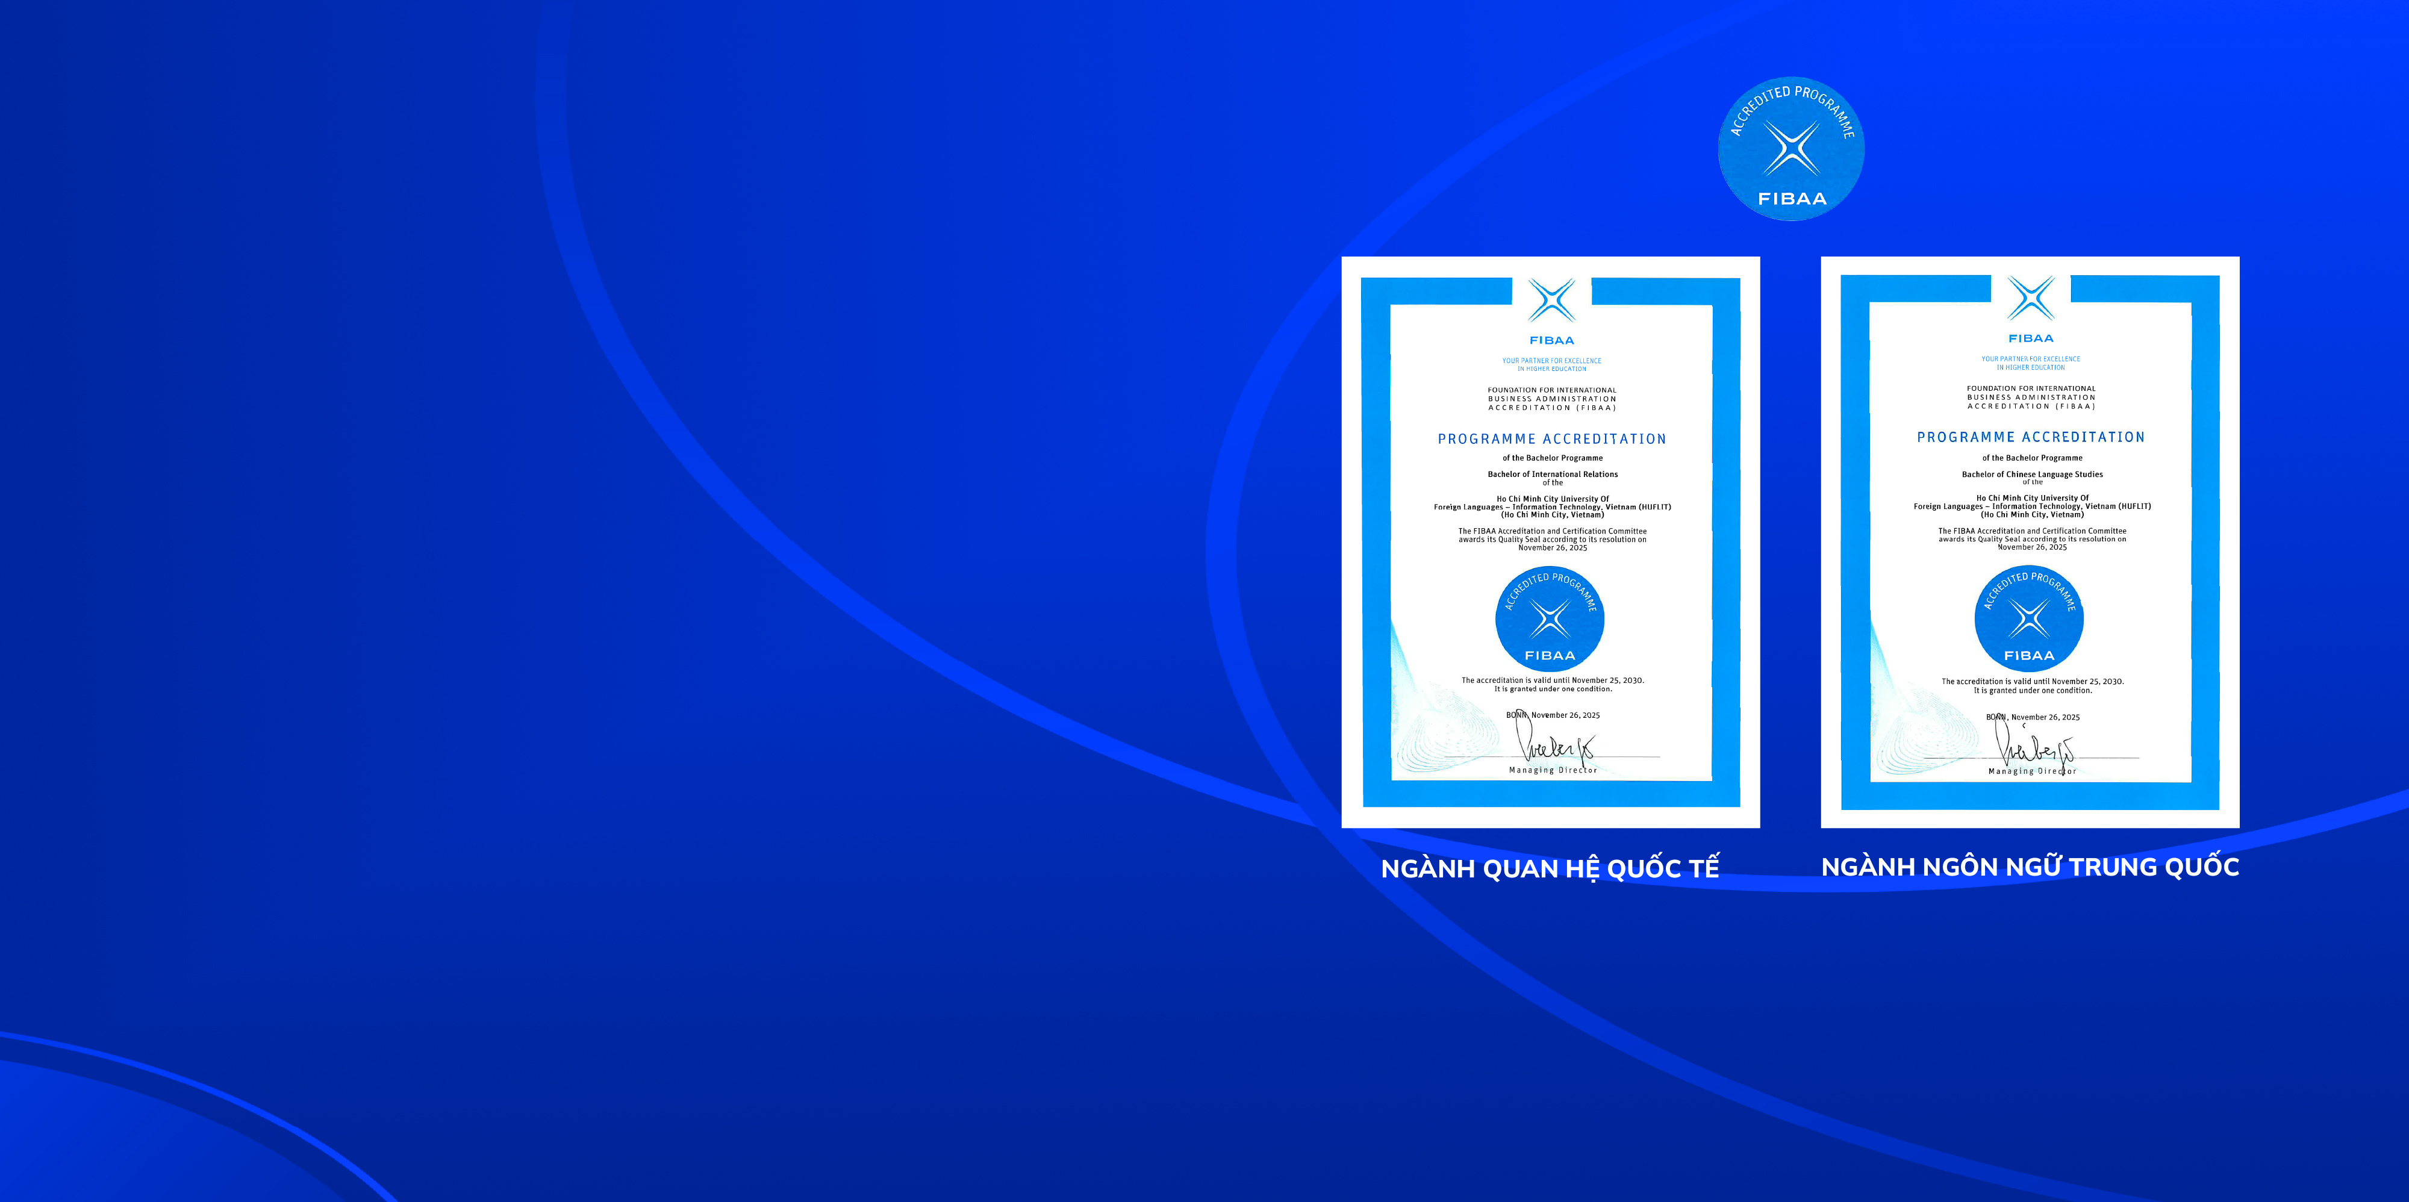2409x1202 pixels.
Task: Select the caption "NGÀNH NGÔN NGỮ TRUNG QUỐC"
Action: click(2030, 866)
